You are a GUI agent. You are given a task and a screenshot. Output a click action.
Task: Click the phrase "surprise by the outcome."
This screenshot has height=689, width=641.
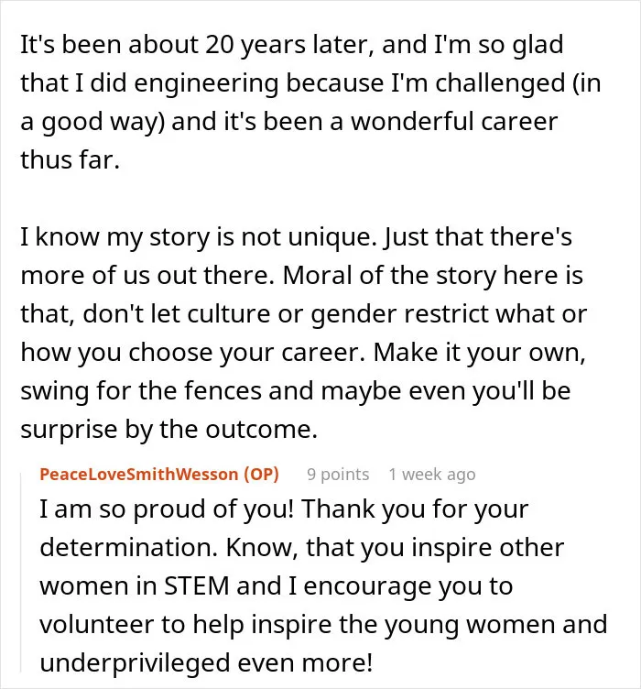(x=168, y=430)
